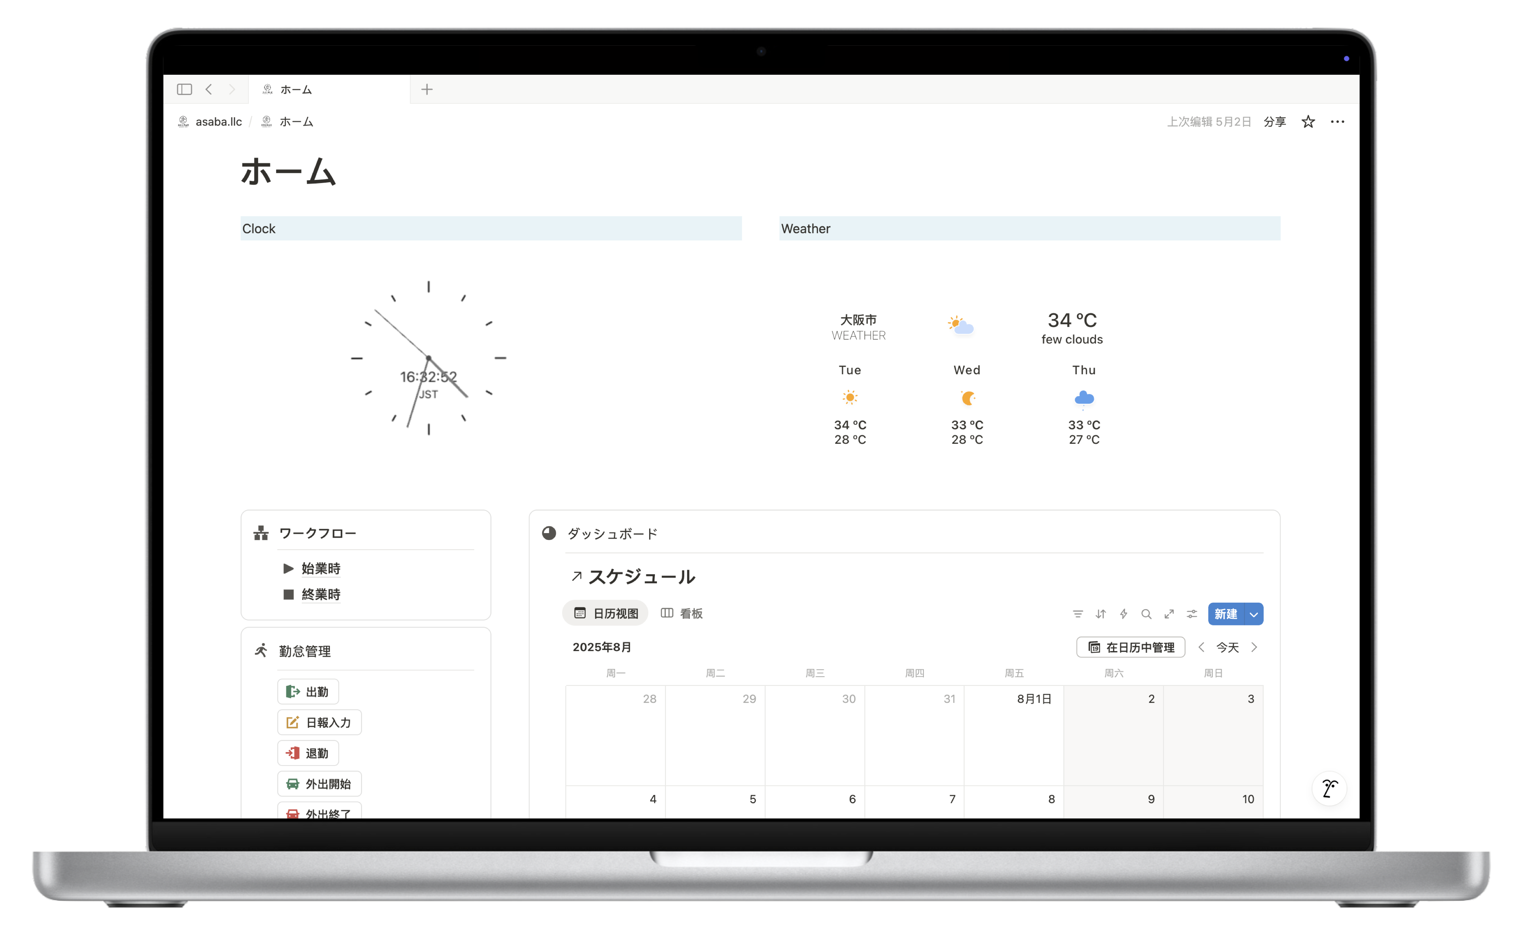Image resolution: width=1523 pixels, height=934 pixels.
Task: Select calendar cell for 8月1日
Action: 1014,735
